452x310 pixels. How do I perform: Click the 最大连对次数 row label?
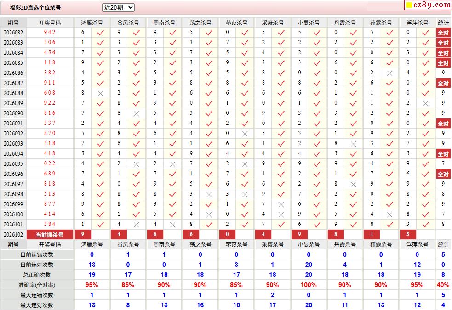point(37,305)
